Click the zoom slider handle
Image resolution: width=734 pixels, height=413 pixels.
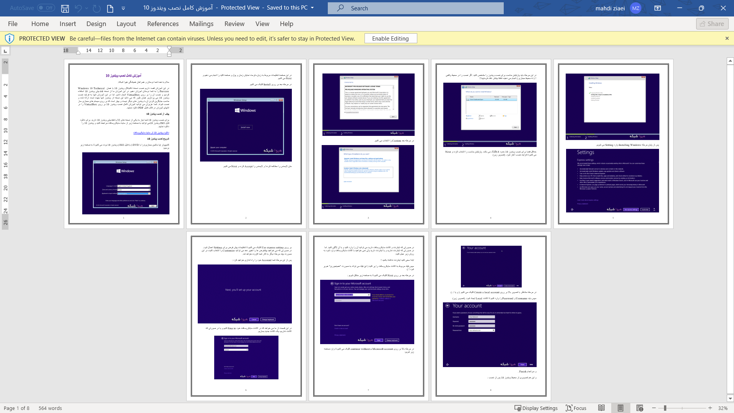tap(665, 408)
